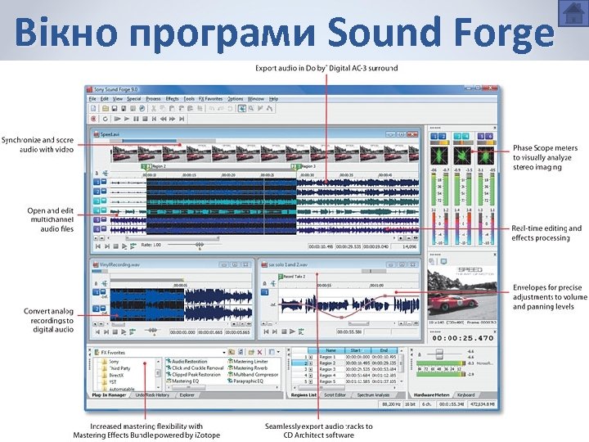The image size is (589, 442).
Task: Open the File menu
Action: tap(92, 99)
